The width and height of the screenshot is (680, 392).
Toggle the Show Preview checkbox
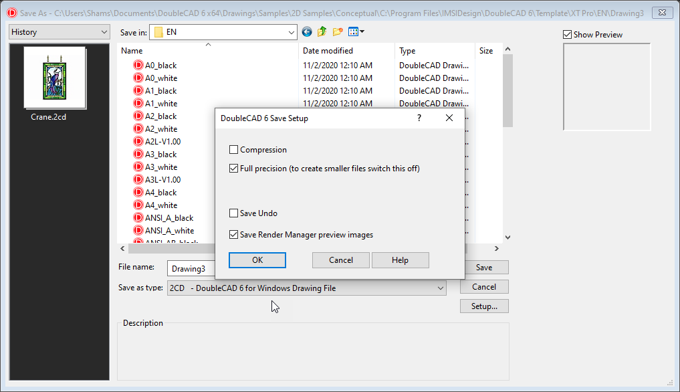[567, 34]
